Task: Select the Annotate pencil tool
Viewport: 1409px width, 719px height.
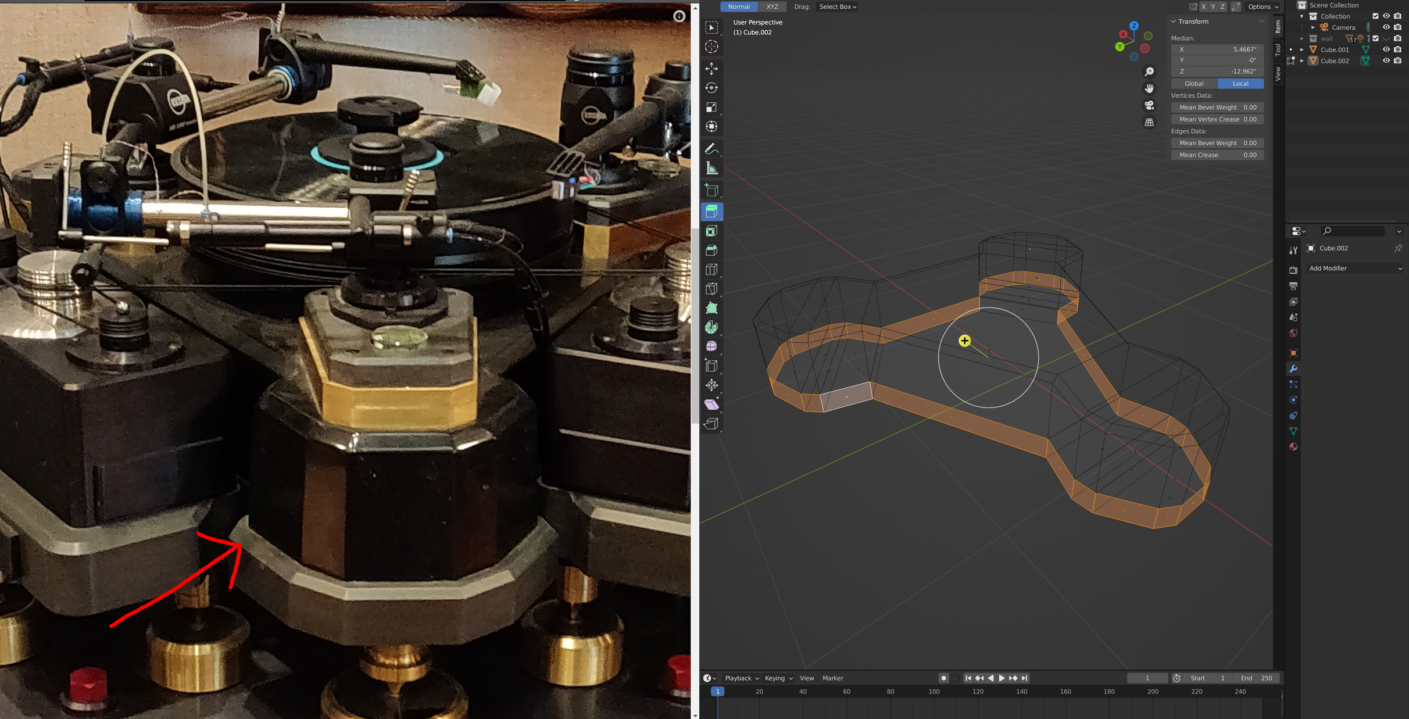Action: click(711, 149)
